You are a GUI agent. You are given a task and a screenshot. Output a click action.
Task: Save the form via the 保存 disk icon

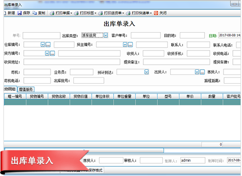click(19, 13)
